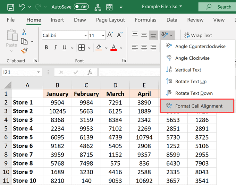Click the Insert Function fx icon
236x185 pixels.
tap(90, 72)
